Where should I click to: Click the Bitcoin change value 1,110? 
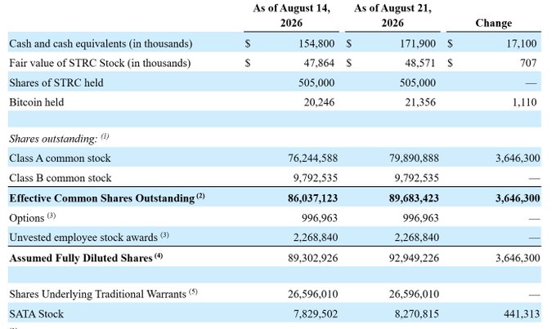tap(524, 102)
